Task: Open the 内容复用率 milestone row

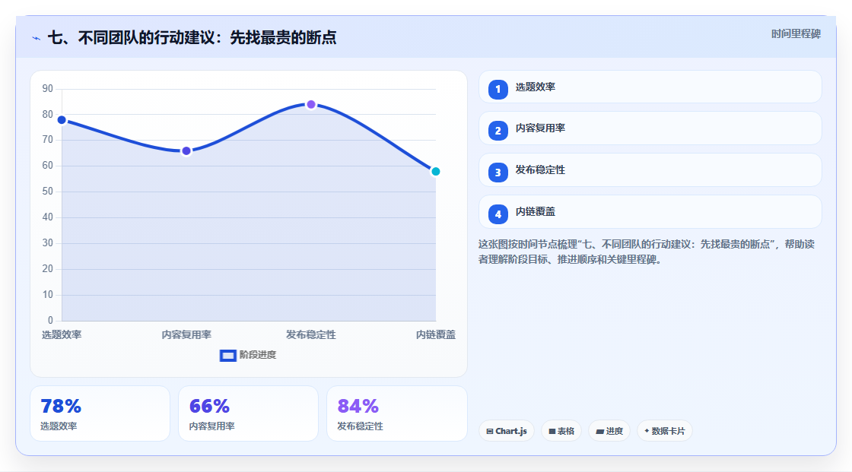Action: click(650, 128)
